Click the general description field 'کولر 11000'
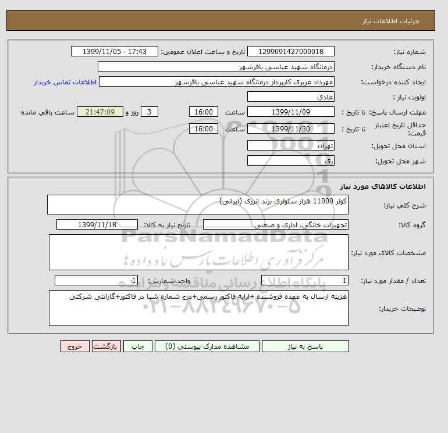 tap(198, 205)
